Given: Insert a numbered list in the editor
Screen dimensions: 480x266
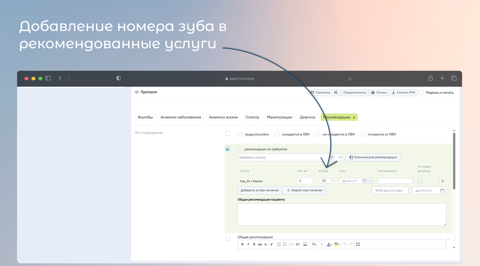Looking at the screenshot, I should click(279, 244).
